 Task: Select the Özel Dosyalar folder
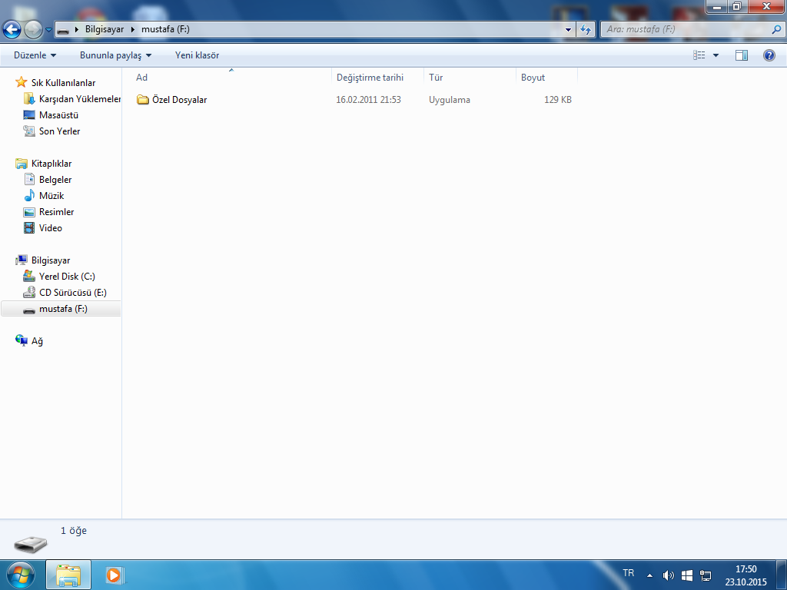(x=179, y=100)
